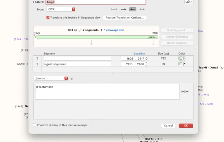Open the Type CDS dropdown
Viewport: 224px width, 142px height.
point(61,9)
